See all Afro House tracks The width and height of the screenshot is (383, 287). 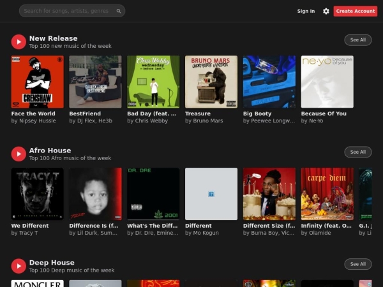coord(358,152)
